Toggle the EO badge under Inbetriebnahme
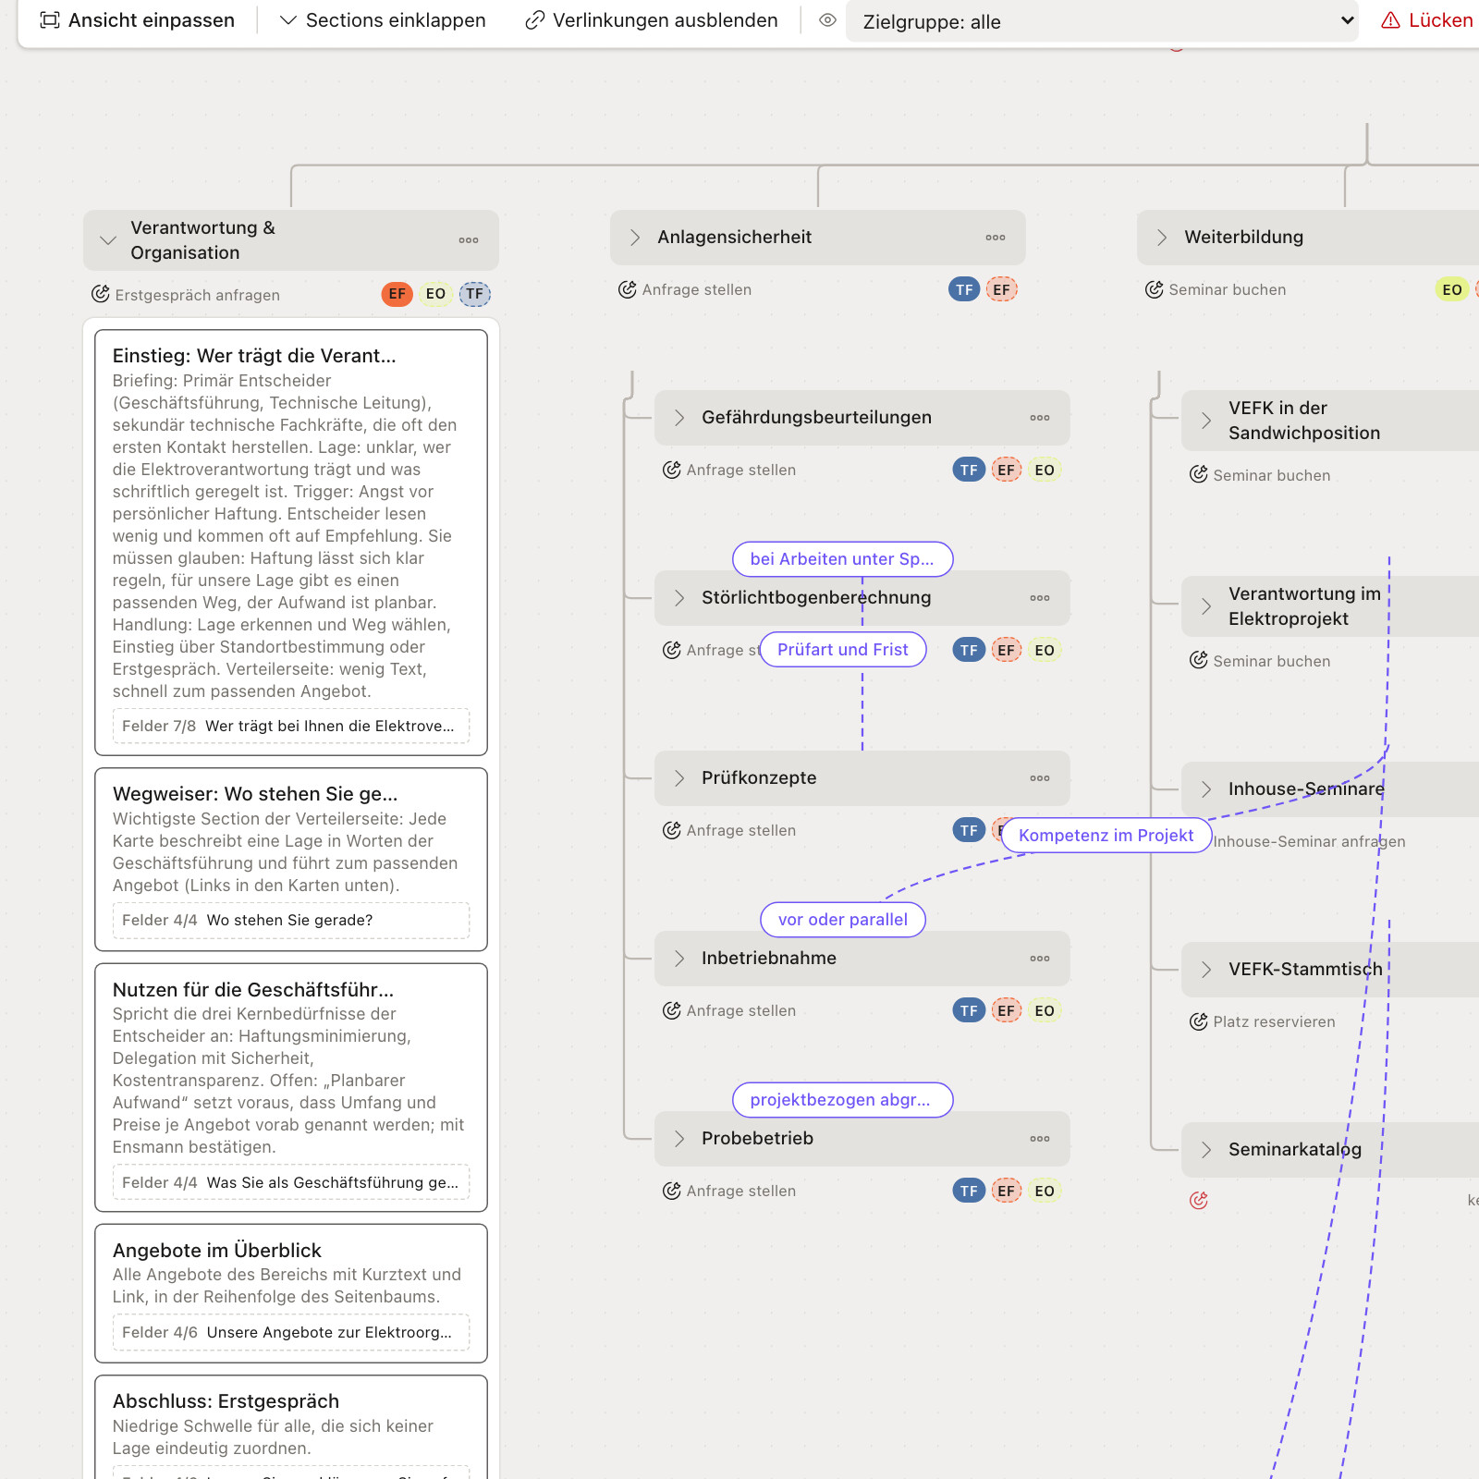This screenshot has height=1479, width=1479. tap(1045, 1010)
